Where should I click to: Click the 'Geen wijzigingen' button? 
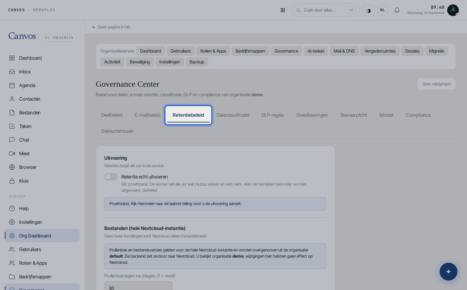coord(436,84)
